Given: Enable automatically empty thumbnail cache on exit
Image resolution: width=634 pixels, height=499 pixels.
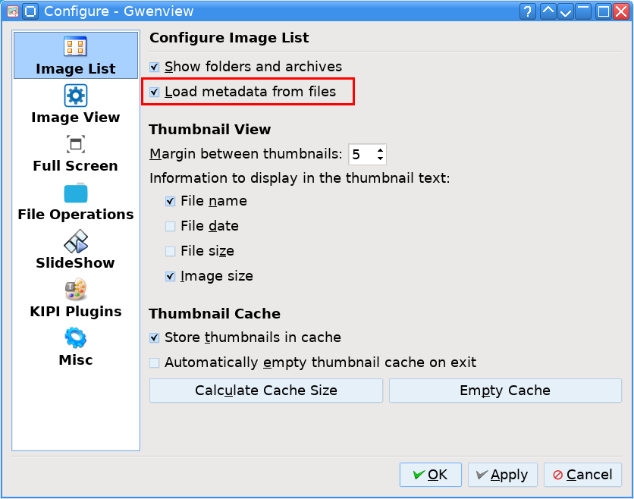Looking at the screenshot, I should point(155,362).
